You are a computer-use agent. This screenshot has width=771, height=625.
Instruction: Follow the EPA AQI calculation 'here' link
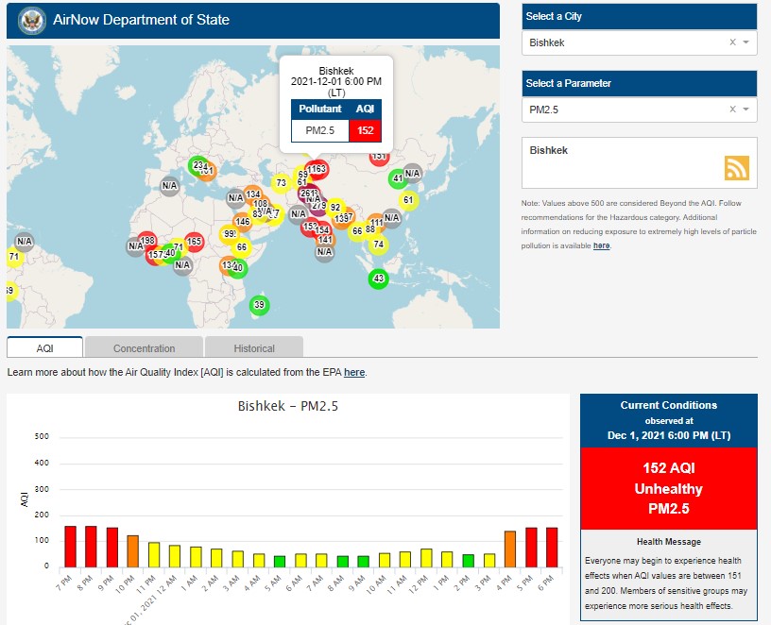353,373
